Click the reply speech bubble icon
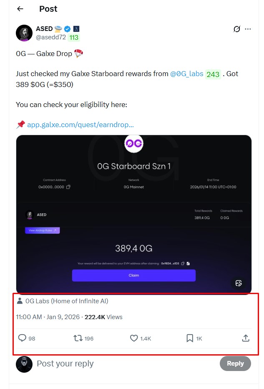This screenshot has width=264, height=389. pos(22,338)
